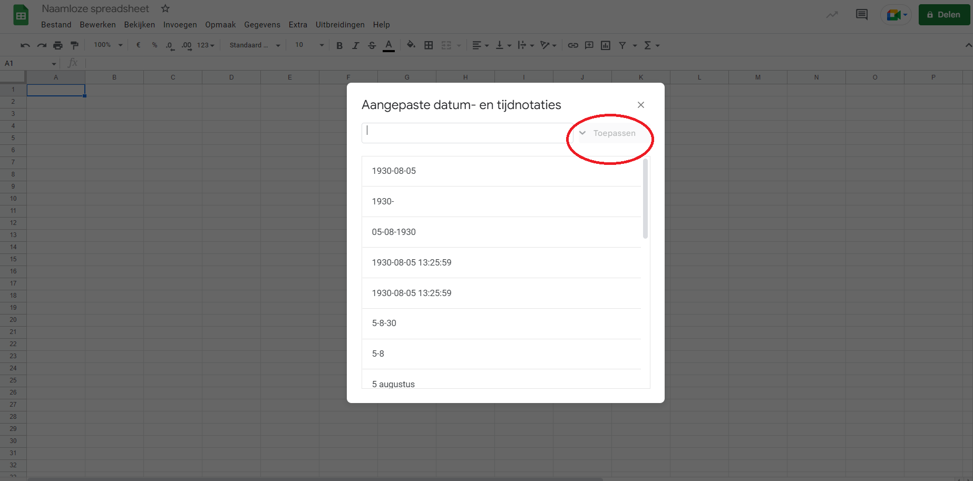Open the 123 number format dropdown
Image resolution: width=973 pixels, height=481 pixels.
click(203, 45)
